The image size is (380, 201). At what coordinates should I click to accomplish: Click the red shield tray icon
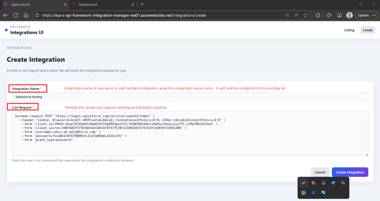313,183
